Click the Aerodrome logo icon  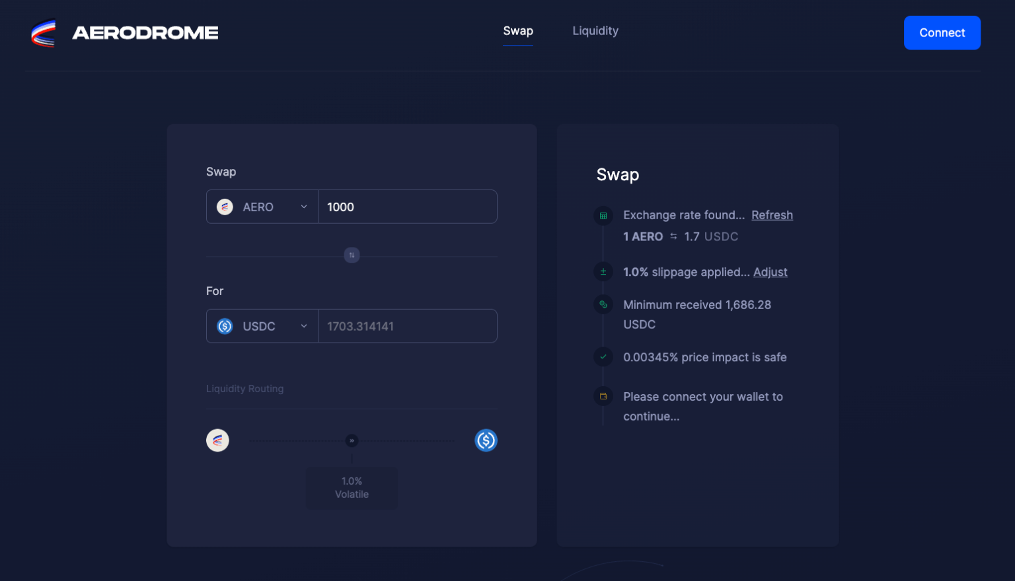coord(44,33)
